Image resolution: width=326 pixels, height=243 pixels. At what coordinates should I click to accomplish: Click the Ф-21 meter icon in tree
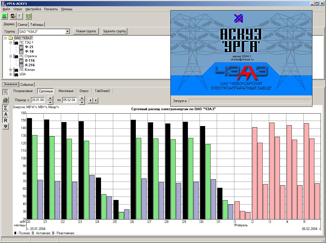tap(21, 47)
